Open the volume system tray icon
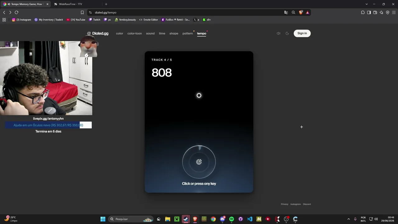The image size is (398, 224). 376,219
